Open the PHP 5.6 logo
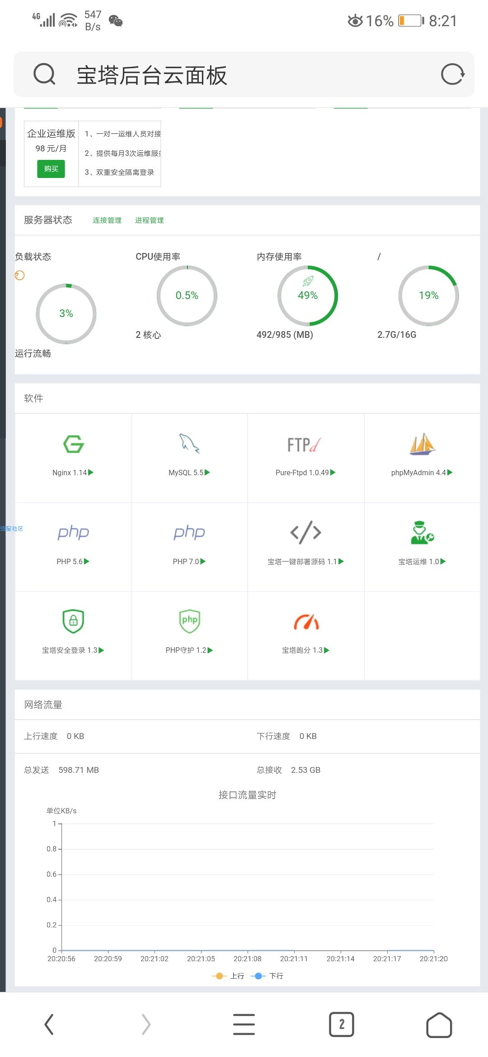 pos(73,533)
